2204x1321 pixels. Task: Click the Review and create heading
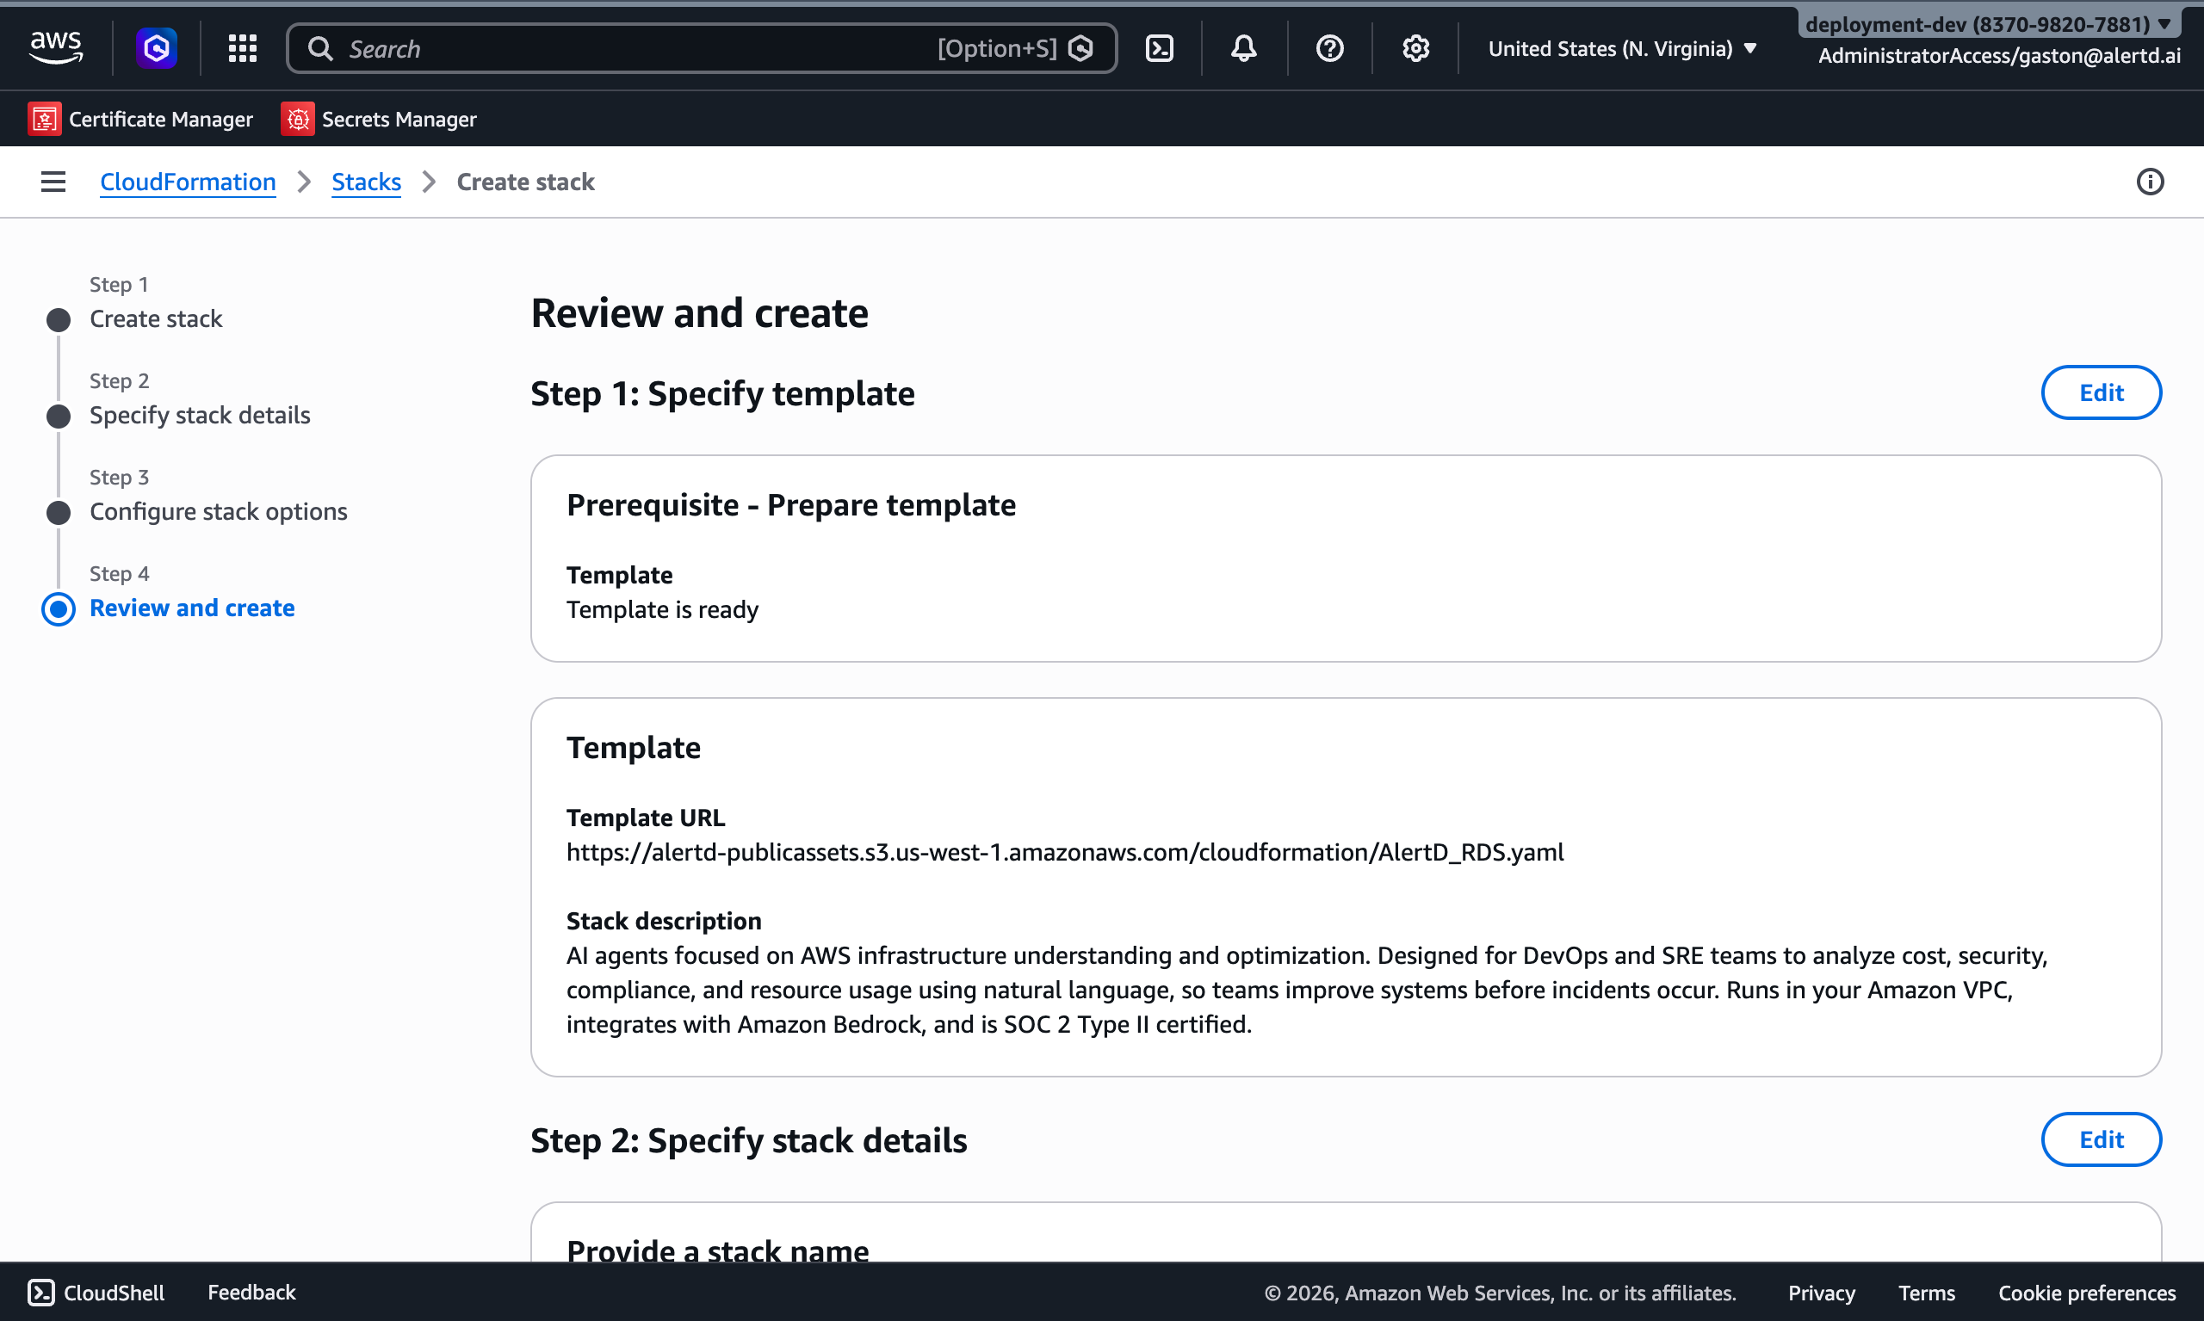700,312
